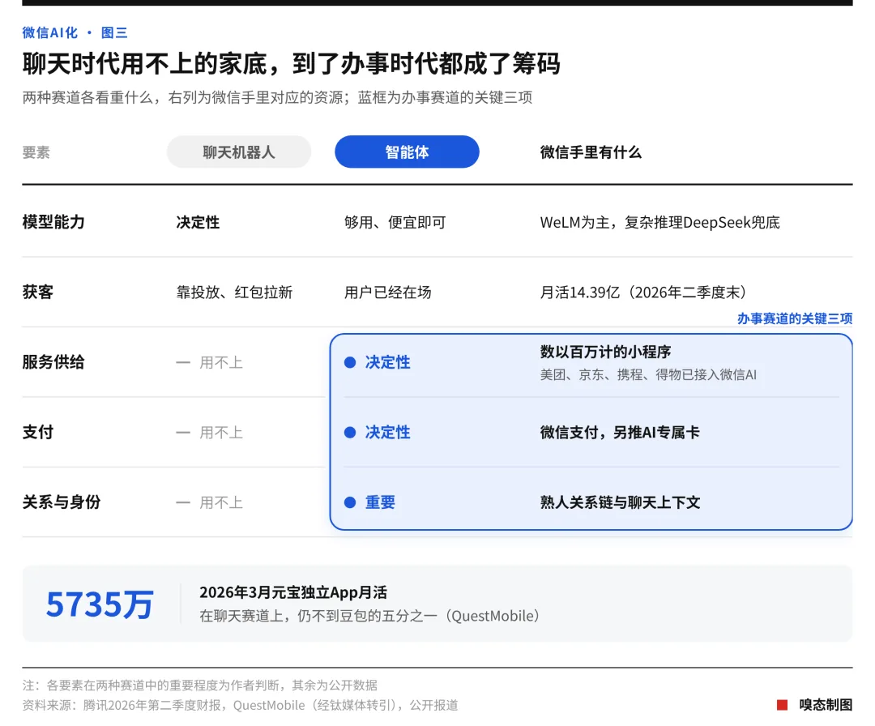Click the red square logo icon

783,705
